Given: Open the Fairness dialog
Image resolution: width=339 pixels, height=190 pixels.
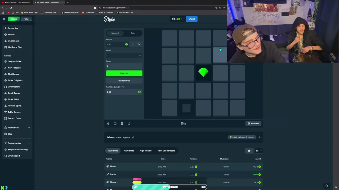Looking at the screenshot, I should pyautogui.click(x=253, y=123).
